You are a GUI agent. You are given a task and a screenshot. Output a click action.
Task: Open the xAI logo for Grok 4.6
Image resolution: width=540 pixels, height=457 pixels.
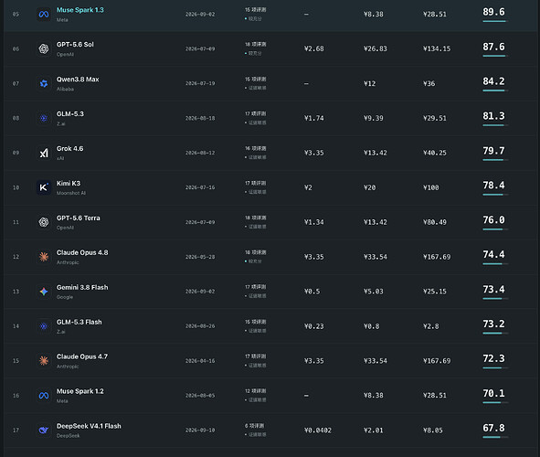(44, 153)
